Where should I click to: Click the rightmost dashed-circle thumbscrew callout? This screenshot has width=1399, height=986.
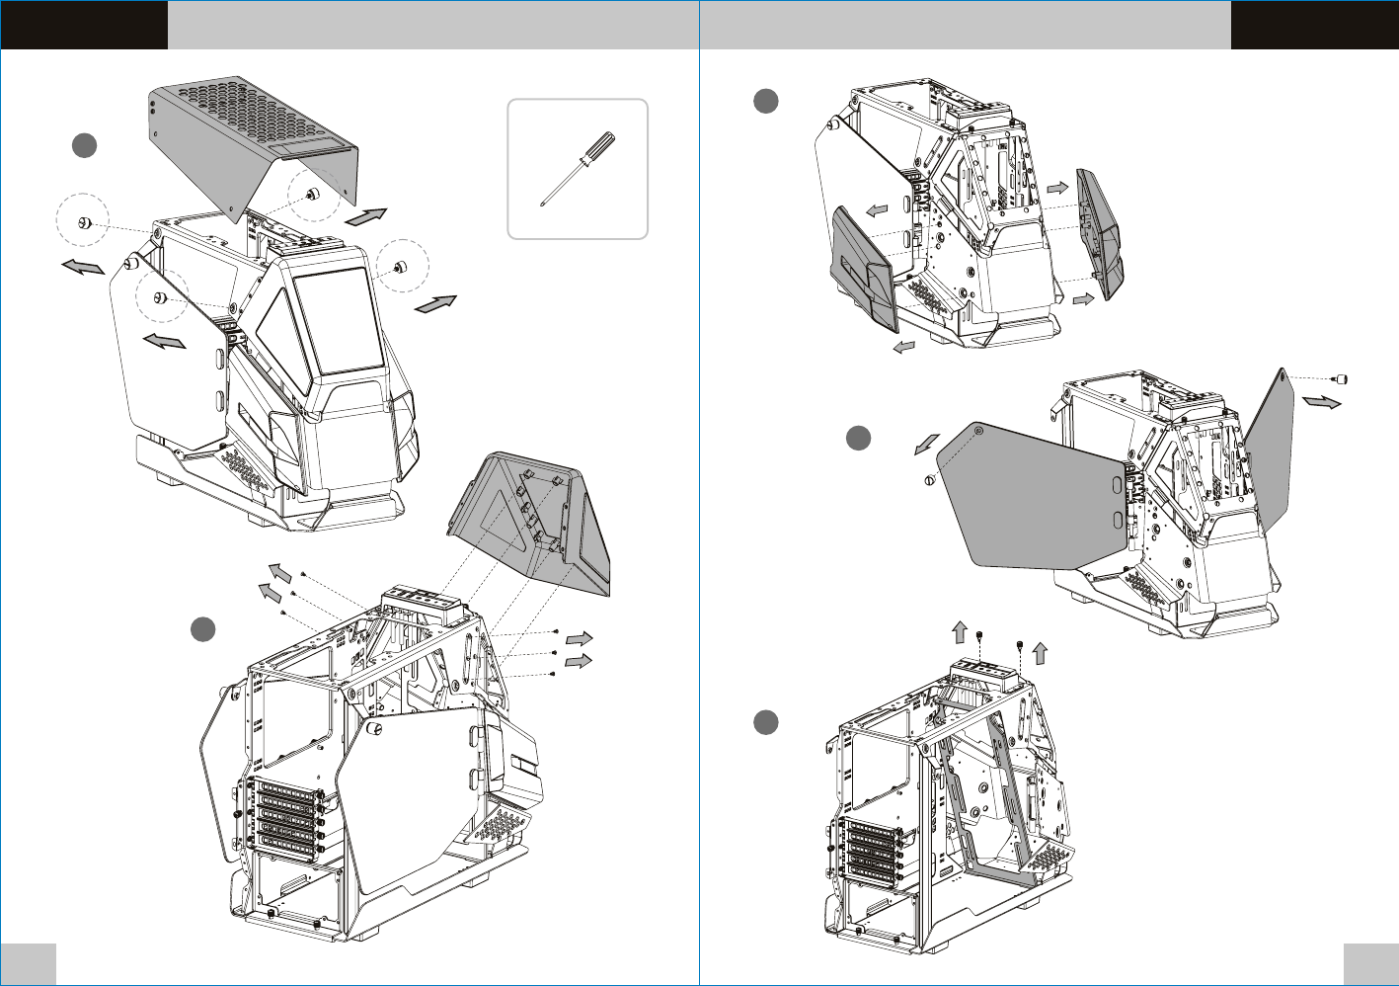click(x=401, y=266)
